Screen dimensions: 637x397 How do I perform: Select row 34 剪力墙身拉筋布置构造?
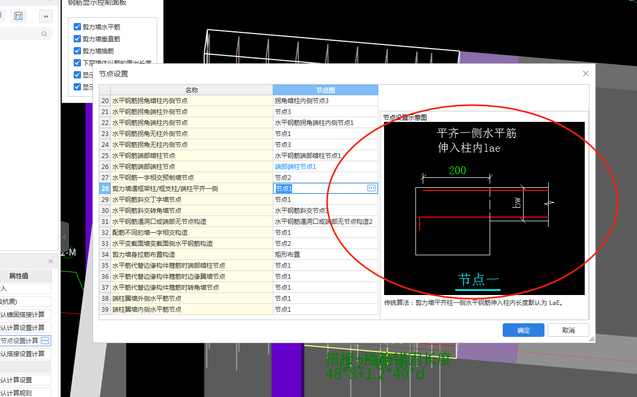click(x=192, y=254)
